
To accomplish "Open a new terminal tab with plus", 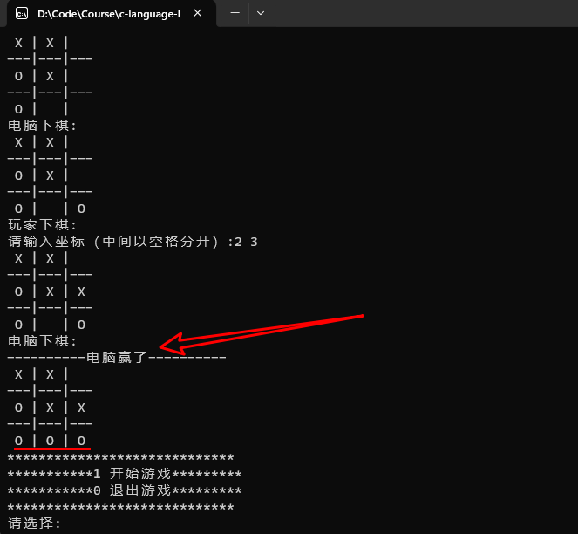I will point(235,13).
